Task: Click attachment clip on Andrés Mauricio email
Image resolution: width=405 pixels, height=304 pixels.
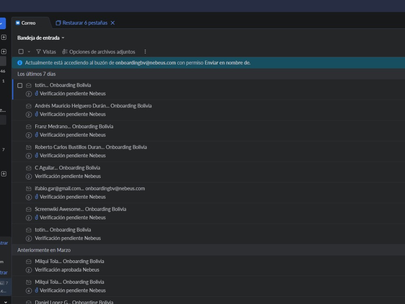Action: pyautogui.click(x=36, y=114)
